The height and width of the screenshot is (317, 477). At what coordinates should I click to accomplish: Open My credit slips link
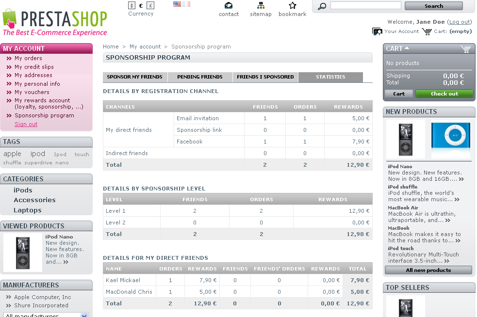click(34, 67)
